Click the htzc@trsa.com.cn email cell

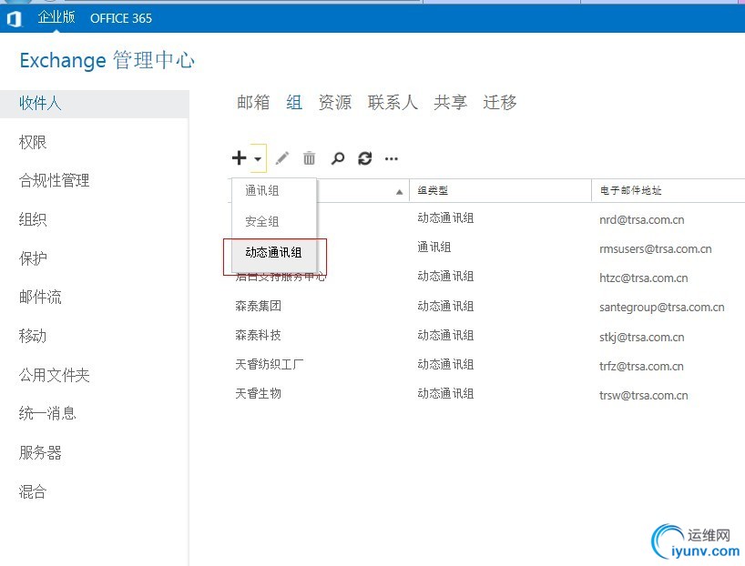(643, 278)
